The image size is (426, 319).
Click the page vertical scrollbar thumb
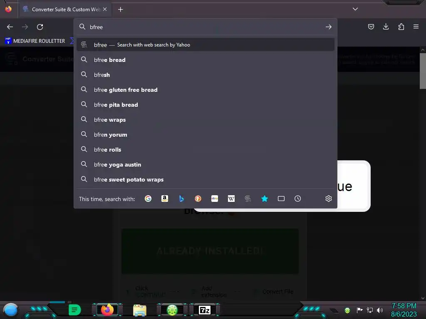423,71
